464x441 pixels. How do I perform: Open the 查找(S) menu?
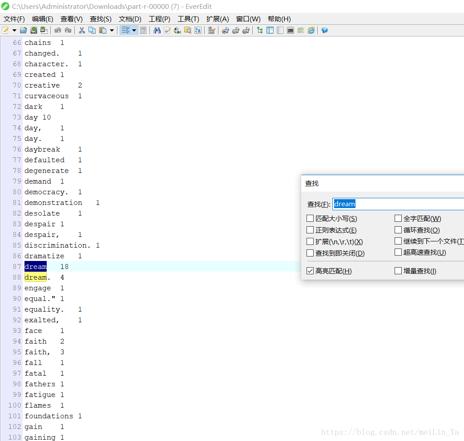point(101,19)
